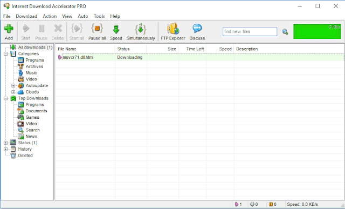Image resolution: width=345 pixels, height=209 pixels.
Task: Click the Add download button
Action: tap(9, 32)
